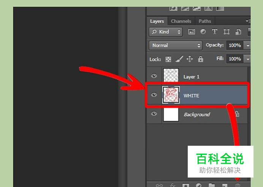263x187 pixels.
Task: Open the Paths tab
Action: pos(205,21)
